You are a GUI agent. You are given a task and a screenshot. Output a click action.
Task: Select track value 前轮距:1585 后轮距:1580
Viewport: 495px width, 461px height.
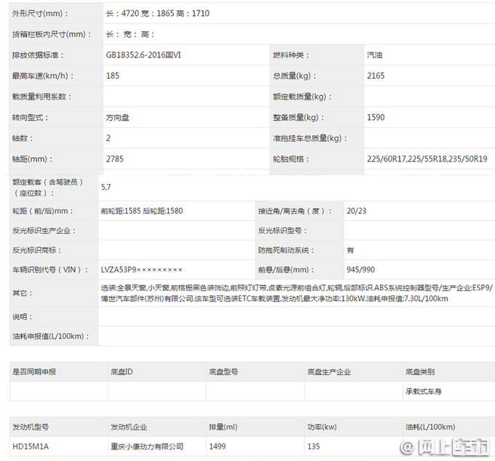(142, 211)
